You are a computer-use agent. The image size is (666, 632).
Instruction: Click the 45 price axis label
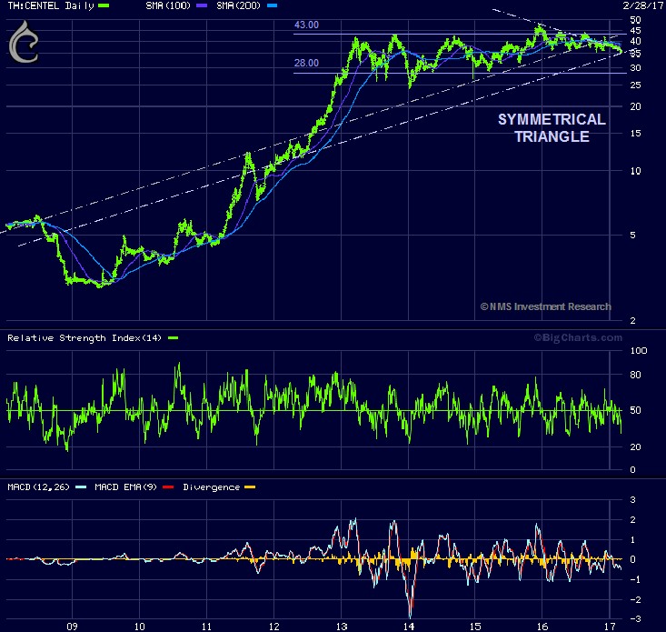pyautogui.click(x=635, y=31)
